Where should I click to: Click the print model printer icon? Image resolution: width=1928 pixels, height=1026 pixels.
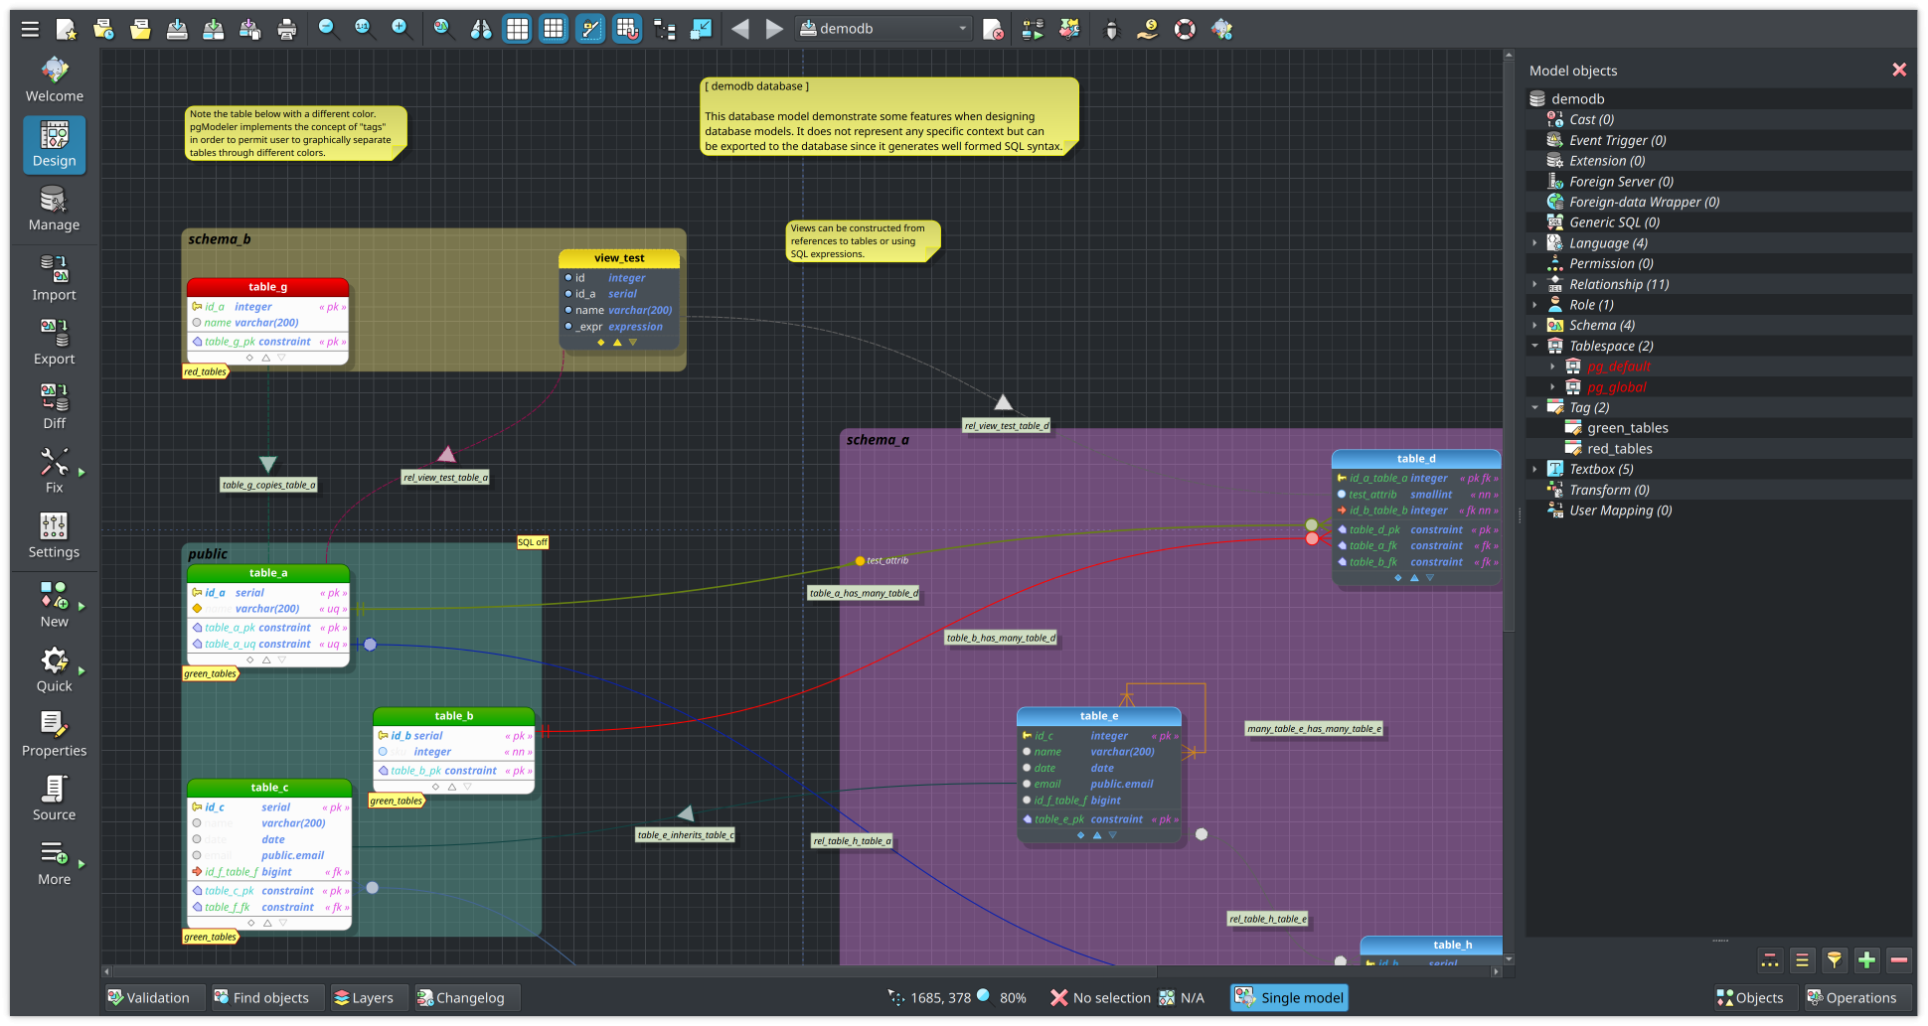pos(287,29)
